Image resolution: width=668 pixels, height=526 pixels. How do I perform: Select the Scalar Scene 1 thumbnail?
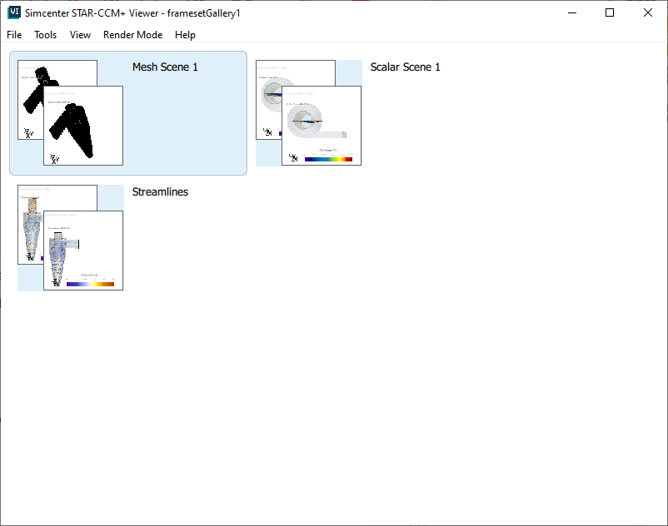tap(308, 113)
